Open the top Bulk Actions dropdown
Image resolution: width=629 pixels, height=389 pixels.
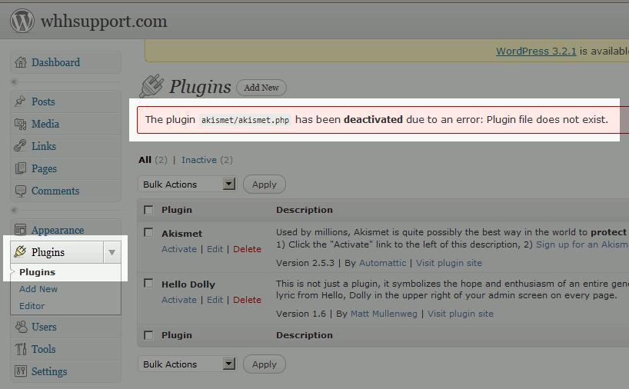(x=188, y=185)
